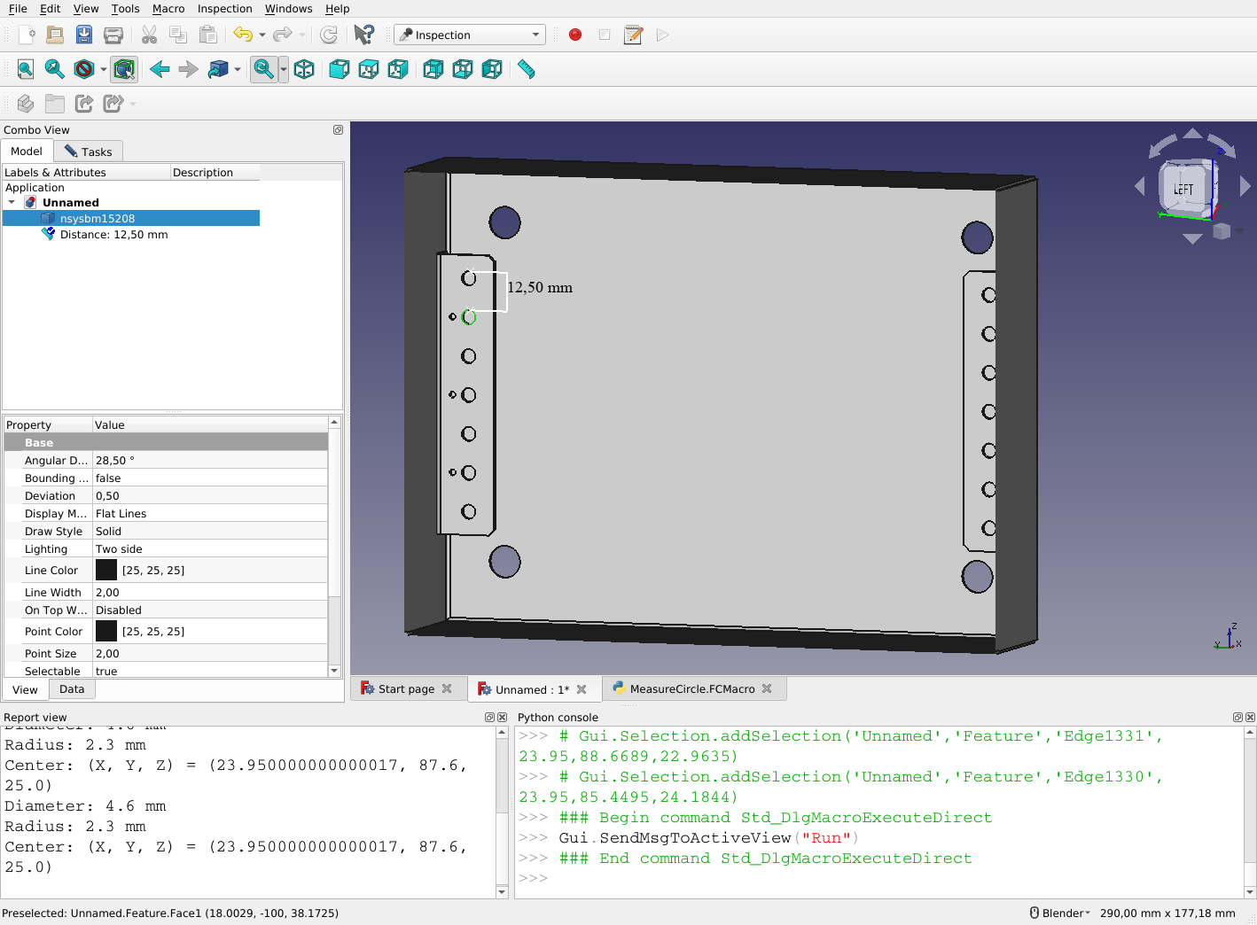Close the Start page tab
Image resolution: width=1257 pixels, height=925 pixels.
pyautogui.click(x=447, y=689)
